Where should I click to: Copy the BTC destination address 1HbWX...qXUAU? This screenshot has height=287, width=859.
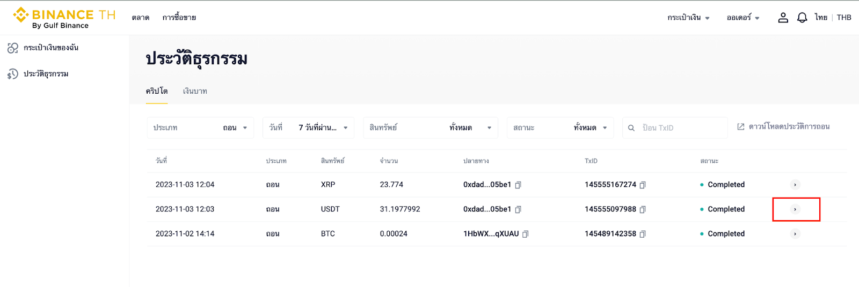pos(526,234)
